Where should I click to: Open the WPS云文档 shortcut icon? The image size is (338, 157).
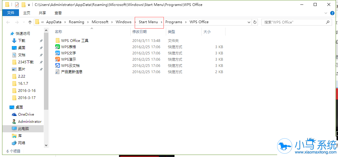(58, 65)
